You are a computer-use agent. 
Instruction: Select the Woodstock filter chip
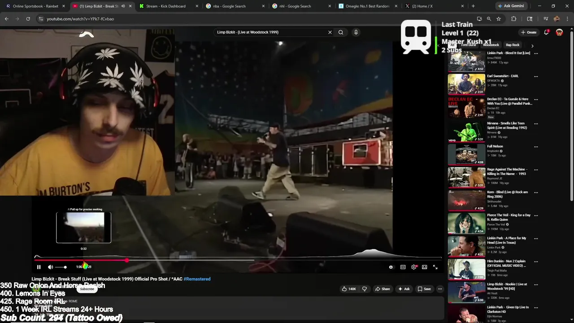pos(491,45)
